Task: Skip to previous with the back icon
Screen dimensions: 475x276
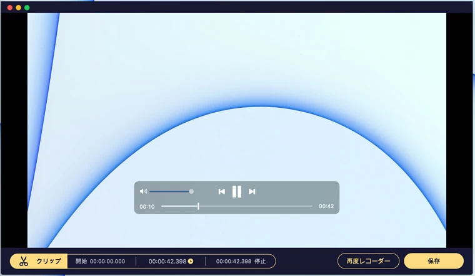Action: coord(221,191)
